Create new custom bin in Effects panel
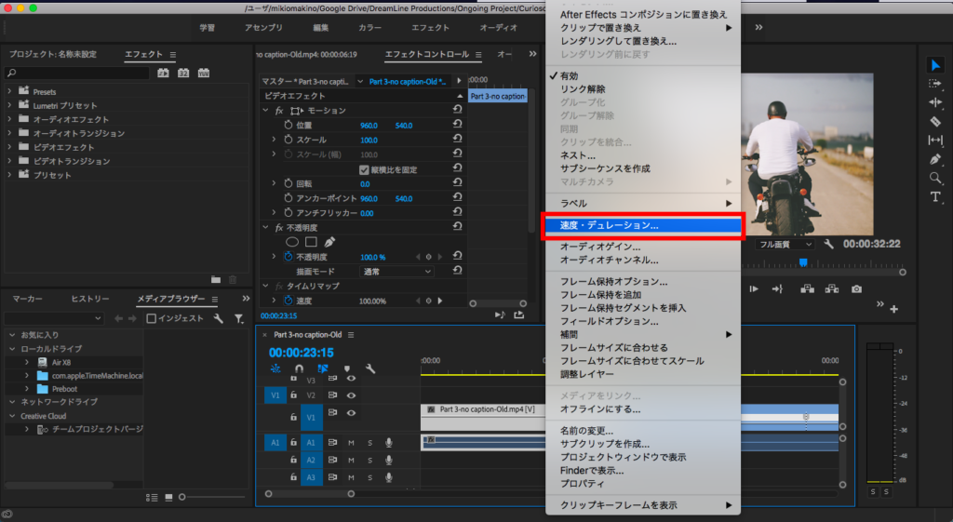Screen dimensions: 953x522 click(x=216, y=279)
